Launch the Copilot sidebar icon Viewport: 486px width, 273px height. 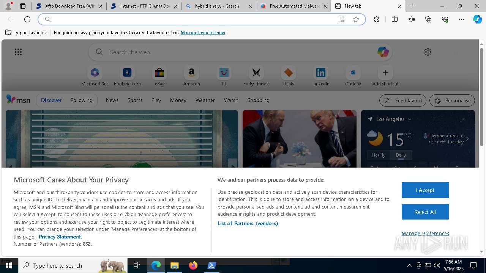477,19
